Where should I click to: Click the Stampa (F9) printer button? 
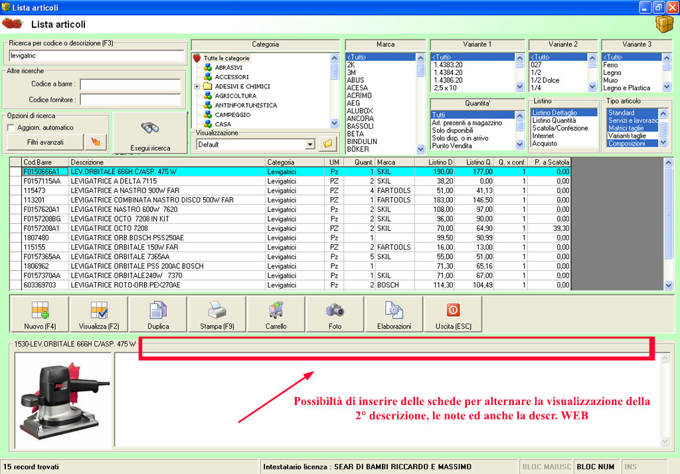coord(217,315)
